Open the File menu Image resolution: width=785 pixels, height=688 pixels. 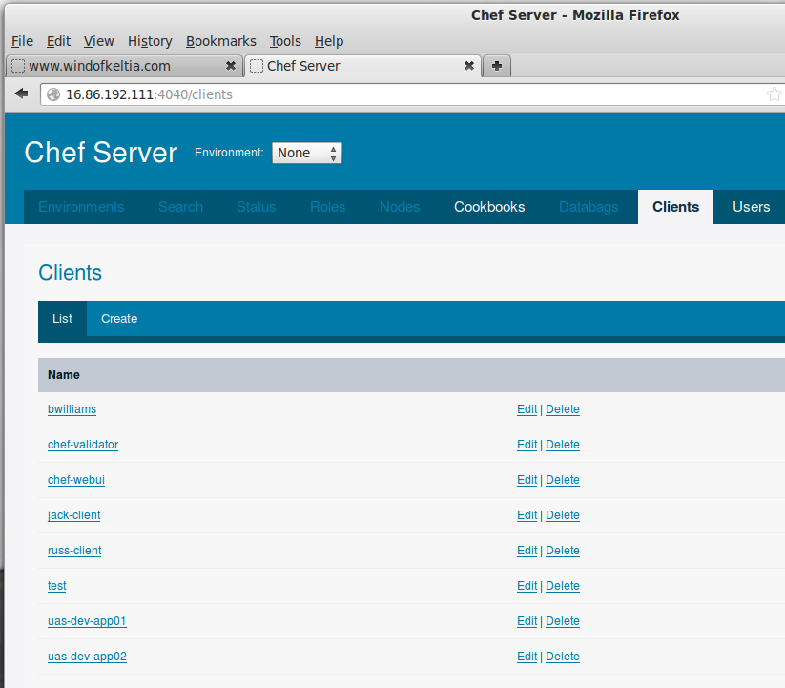(x=23, y=41)
